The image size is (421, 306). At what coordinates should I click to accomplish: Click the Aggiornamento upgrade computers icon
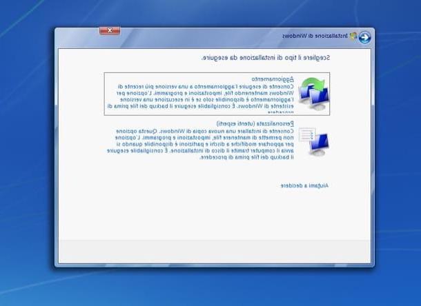pos(313,94)
